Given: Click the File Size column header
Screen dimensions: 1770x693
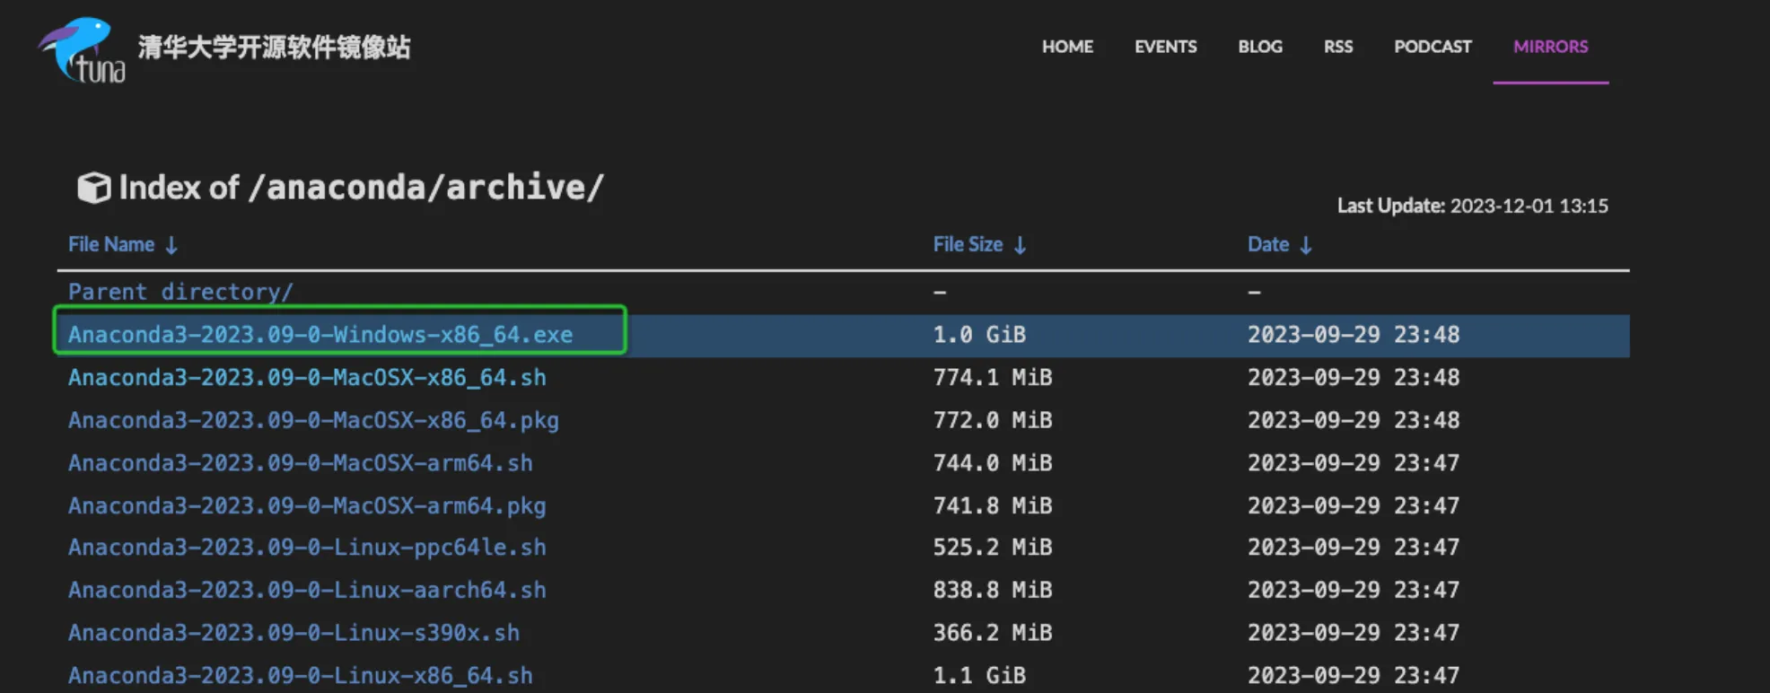Looking at the screenshot, I should point(968,244).
